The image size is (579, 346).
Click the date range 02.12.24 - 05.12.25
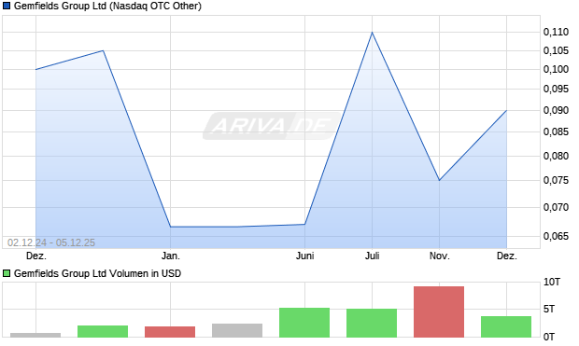pyautogui.click(x=51, y=242)
